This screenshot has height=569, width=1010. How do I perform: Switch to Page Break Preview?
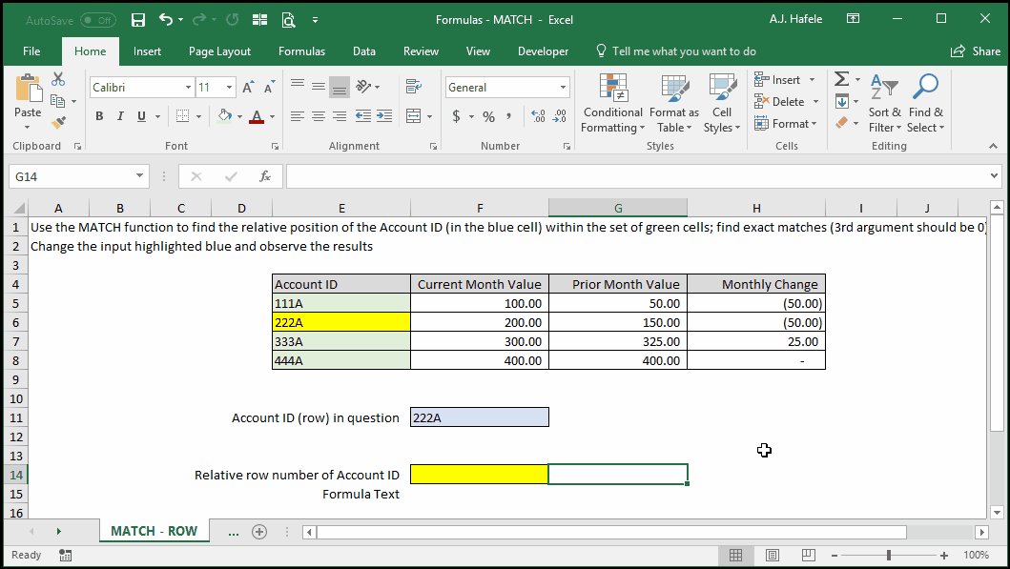809,555
